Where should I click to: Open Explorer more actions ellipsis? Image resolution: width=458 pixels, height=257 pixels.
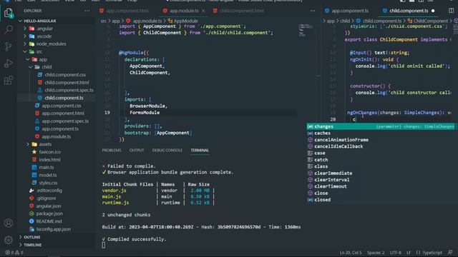[87, 11]
